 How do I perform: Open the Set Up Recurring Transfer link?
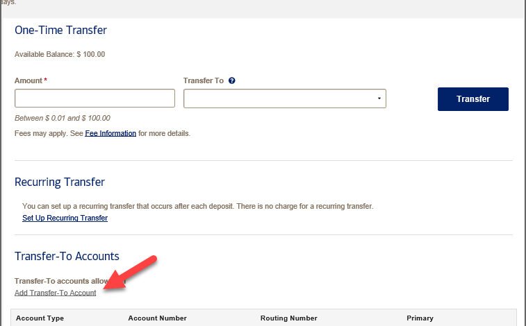(x=65, y=218)
